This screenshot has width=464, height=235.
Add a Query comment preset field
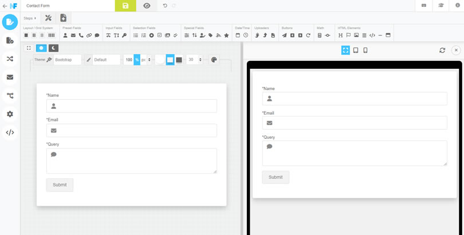pyautogui.click(x=97, y=35)
